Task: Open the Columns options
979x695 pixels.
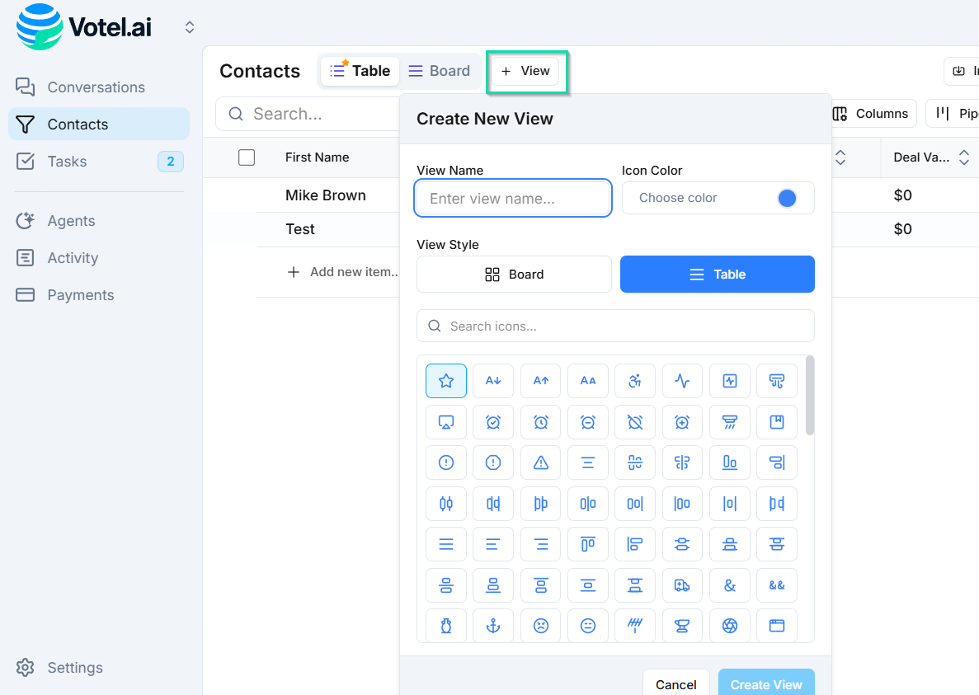Action: coord(872,113)
